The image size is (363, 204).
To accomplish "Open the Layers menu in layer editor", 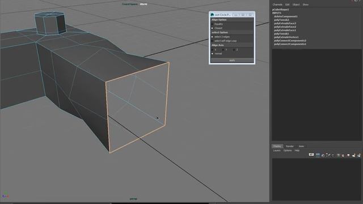I will (277, 151).
